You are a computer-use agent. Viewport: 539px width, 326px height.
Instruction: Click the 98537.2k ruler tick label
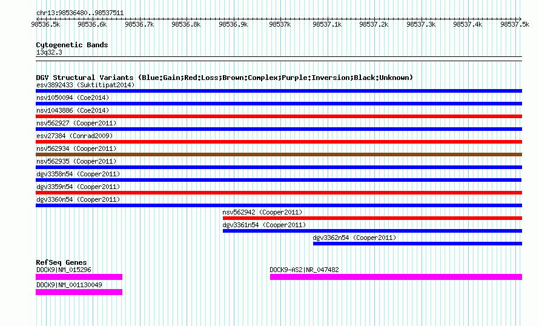point(374,25)
